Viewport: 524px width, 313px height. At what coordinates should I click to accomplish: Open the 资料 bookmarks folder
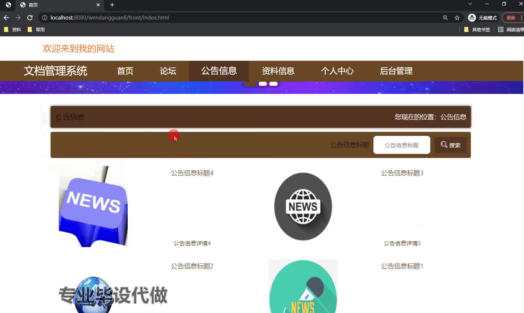(13, 29)
